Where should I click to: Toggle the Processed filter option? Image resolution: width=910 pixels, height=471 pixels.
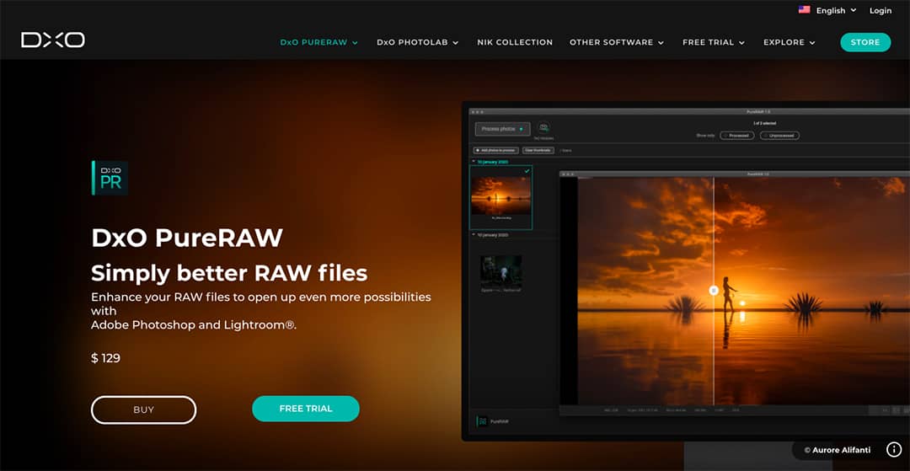point(737,135)
